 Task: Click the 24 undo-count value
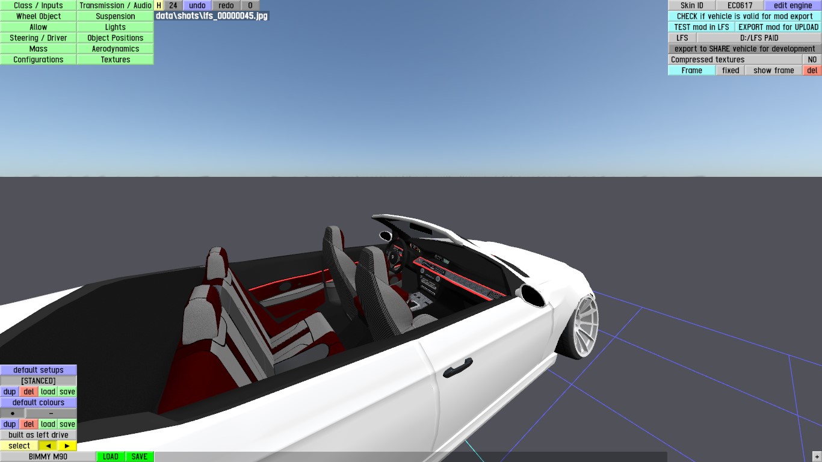(x=173, y=5)
